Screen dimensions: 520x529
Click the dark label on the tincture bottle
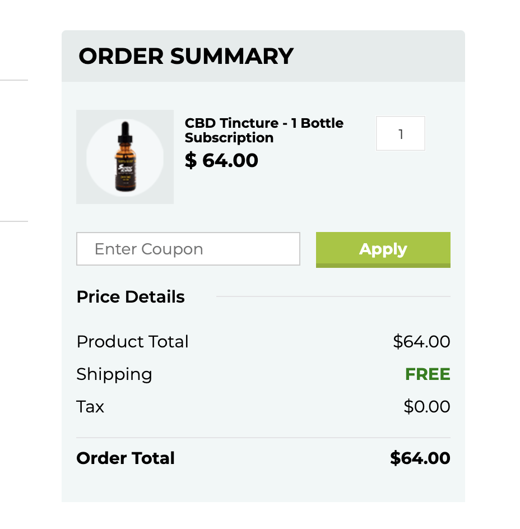tap(126, 174)
